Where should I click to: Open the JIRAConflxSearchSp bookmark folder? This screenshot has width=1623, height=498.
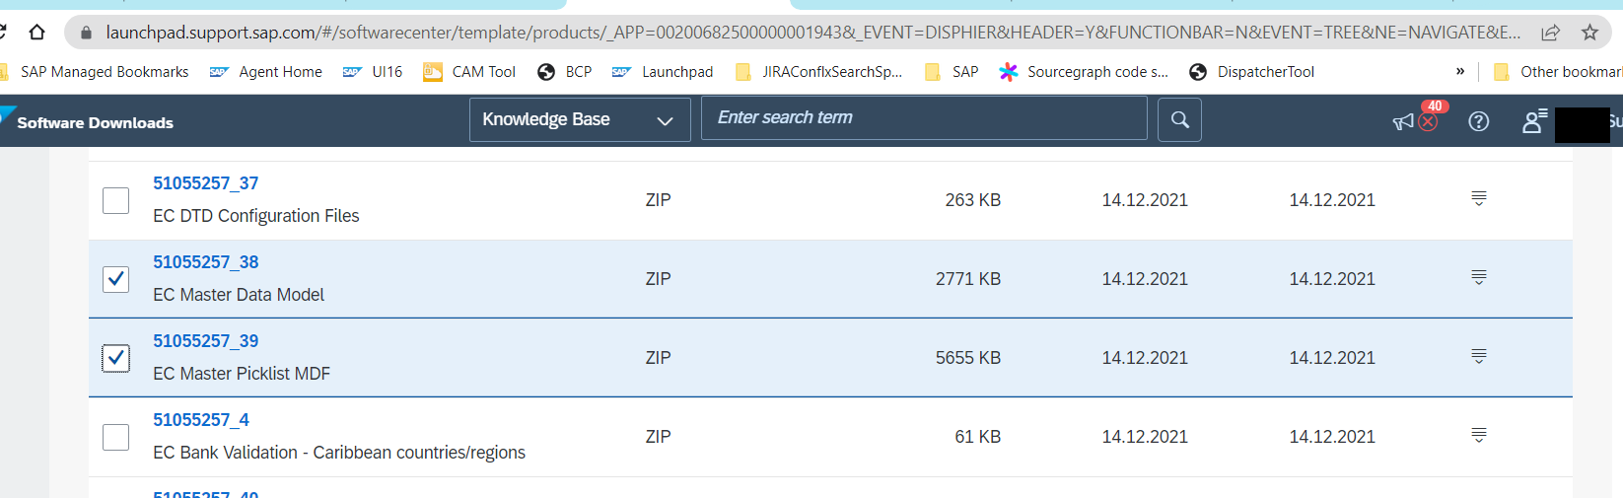[819, 72]
